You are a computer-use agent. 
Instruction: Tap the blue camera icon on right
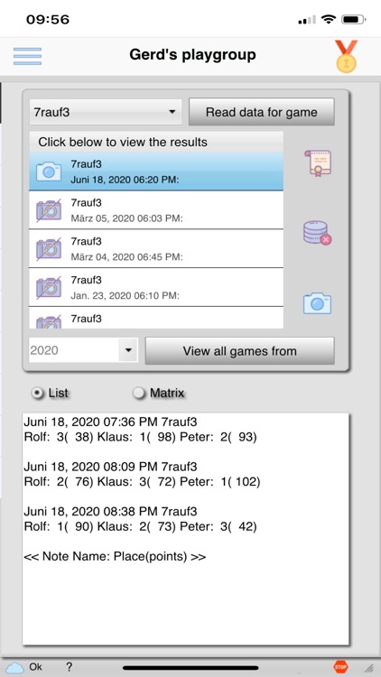pos(317,303)
